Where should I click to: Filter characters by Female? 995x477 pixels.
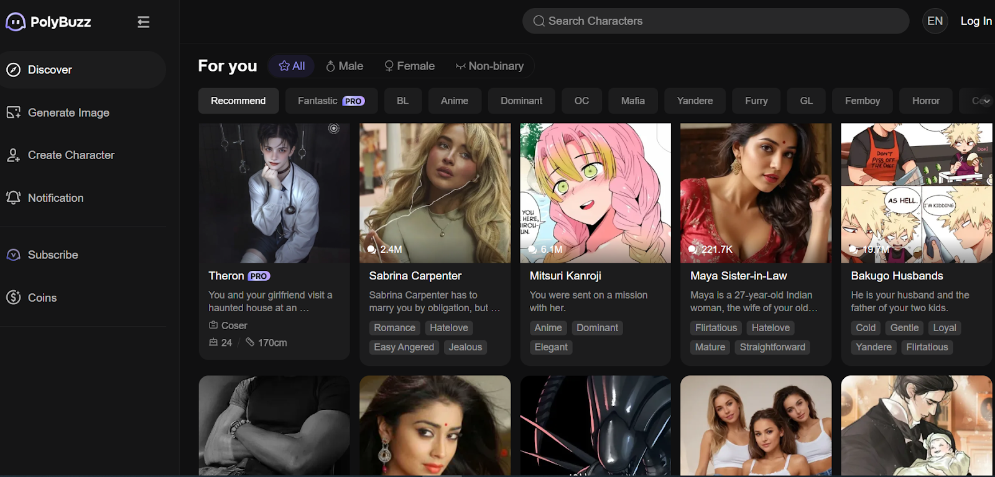(409, 66)
